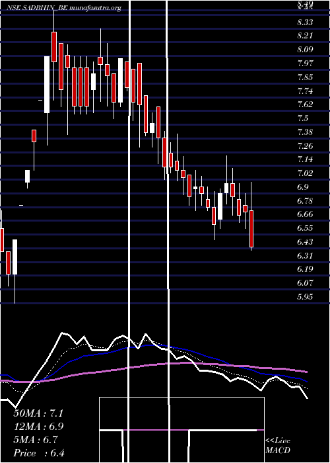Click the 7.26 price axis label
This screenshot has height=463, width=330.
coord(305,146)
